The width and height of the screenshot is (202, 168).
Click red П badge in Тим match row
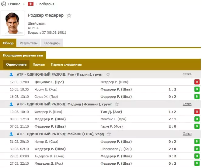[197, 112]
